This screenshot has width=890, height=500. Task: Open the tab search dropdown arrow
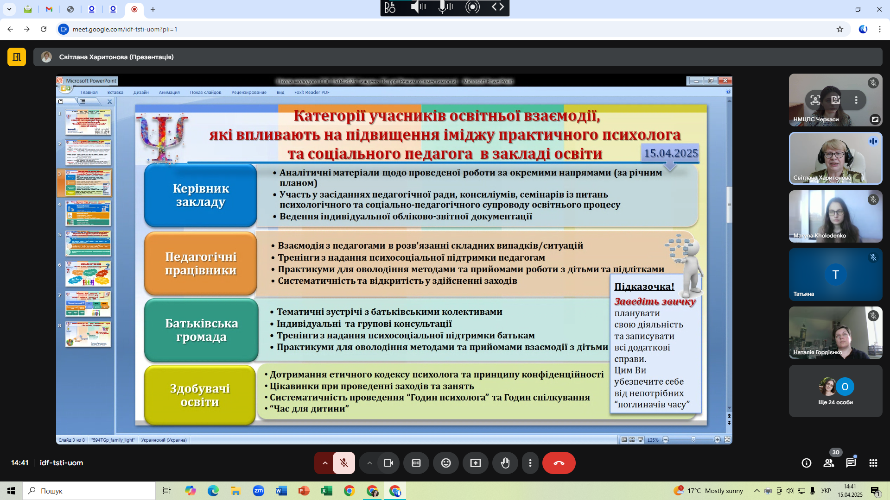pos(9,9)
